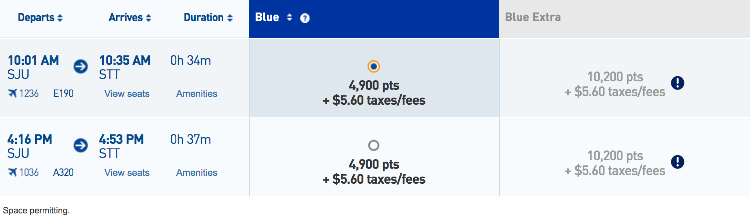Open the Blue fare help question icon
753x222 pixels.
305,18
